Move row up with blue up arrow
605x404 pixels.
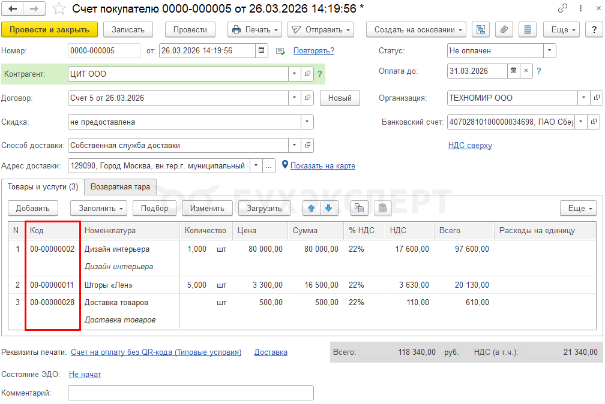(311, 208)
